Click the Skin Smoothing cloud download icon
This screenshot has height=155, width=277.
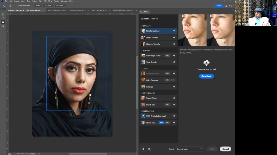pyautogui.click(x=174, y=31)
